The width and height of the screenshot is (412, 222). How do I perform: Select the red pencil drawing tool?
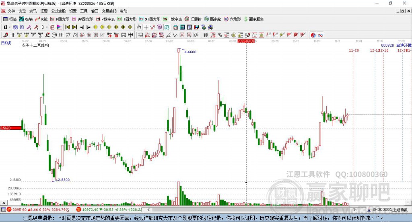coord(6,35)
